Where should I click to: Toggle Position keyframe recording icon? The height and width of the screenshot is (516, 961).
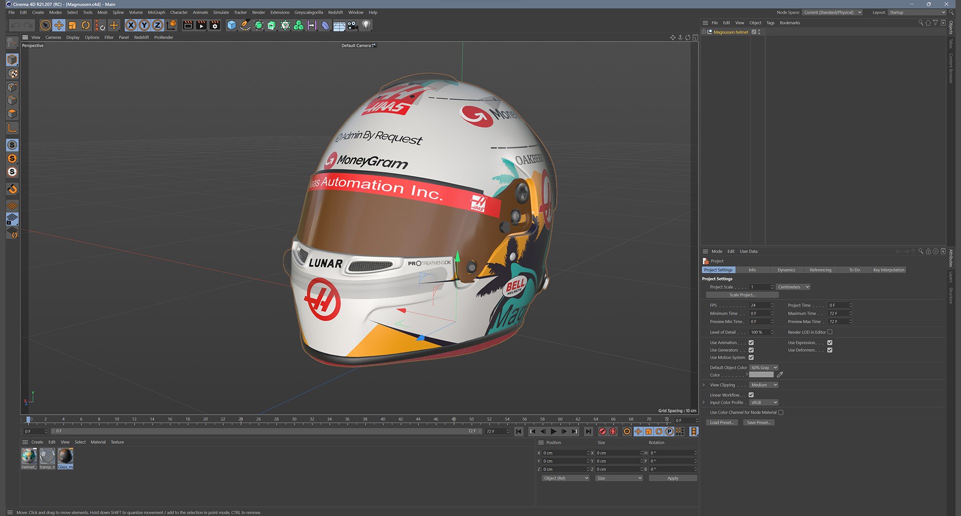638,431
